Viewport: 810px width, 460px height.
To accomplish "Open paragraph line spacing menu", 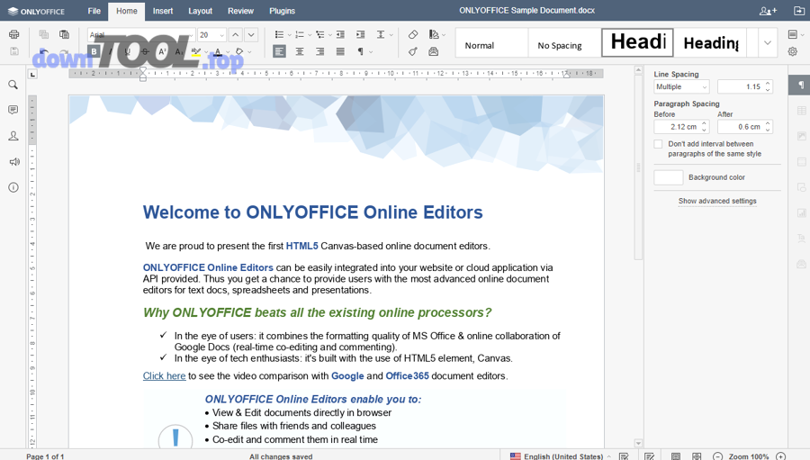I will 381,34.
